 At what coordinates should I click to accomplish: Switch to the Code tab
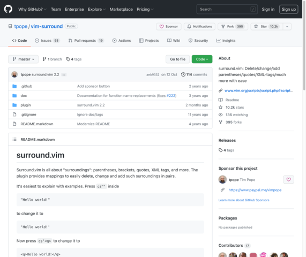coord(19,41)
